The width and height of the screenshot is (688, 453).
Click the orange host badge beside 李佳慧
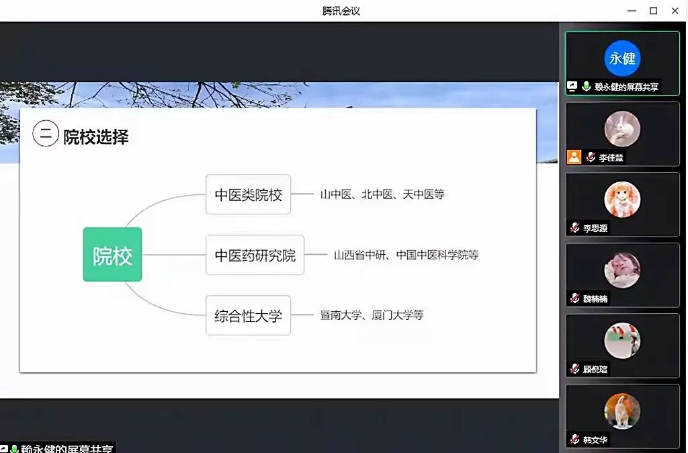click(x=574, y=157)
